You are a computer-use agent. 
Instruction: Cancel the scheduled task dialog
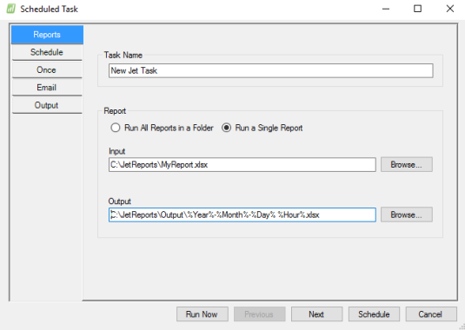[431, 314]
